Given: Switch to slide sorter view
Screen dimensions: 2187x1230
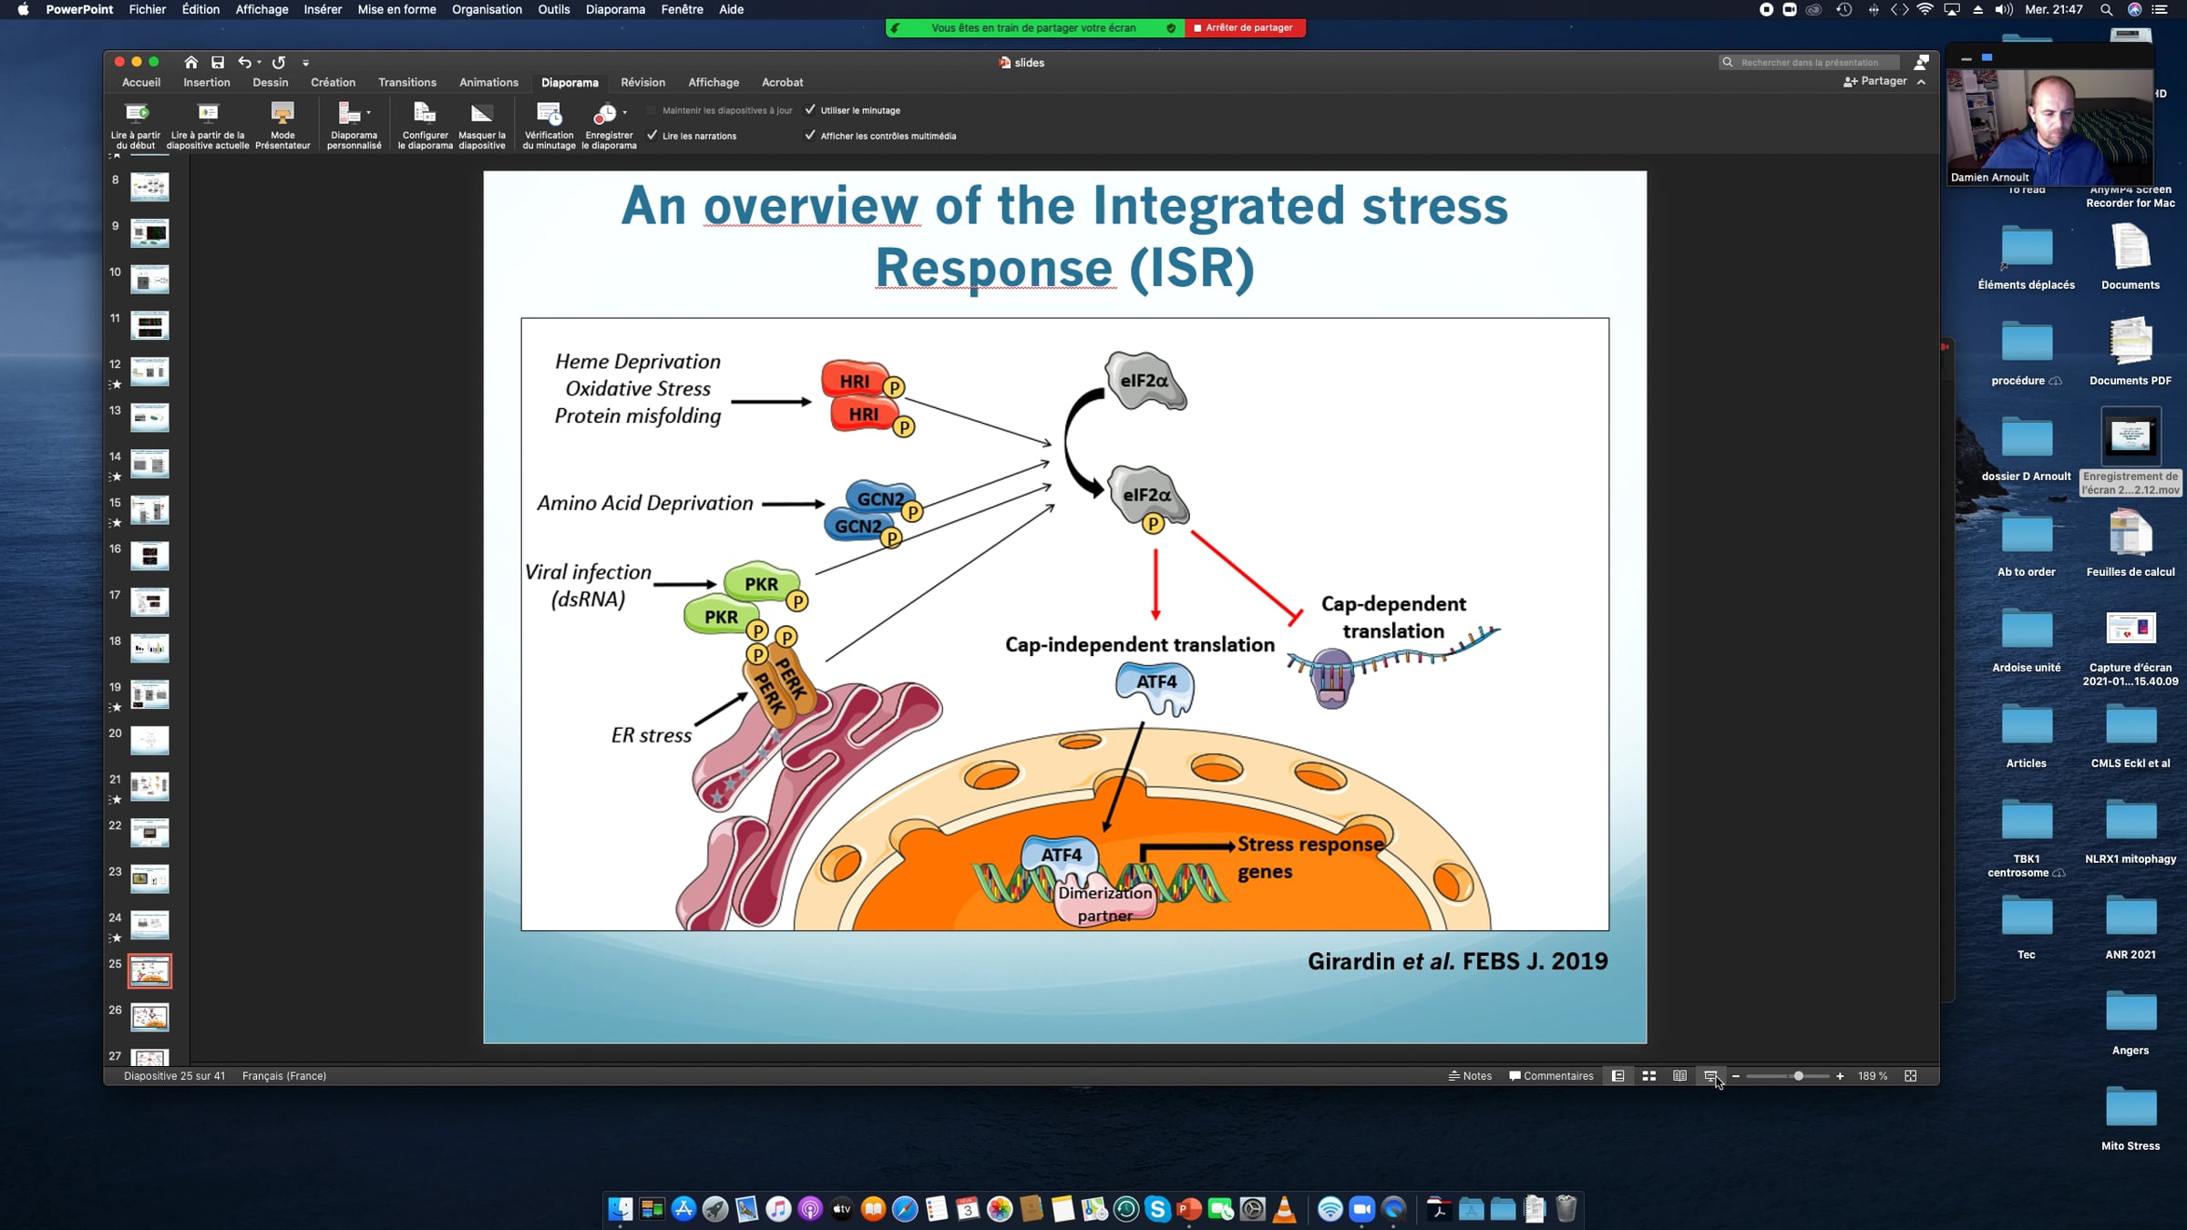Looking at the screenshot, I should point(1648,1076).
